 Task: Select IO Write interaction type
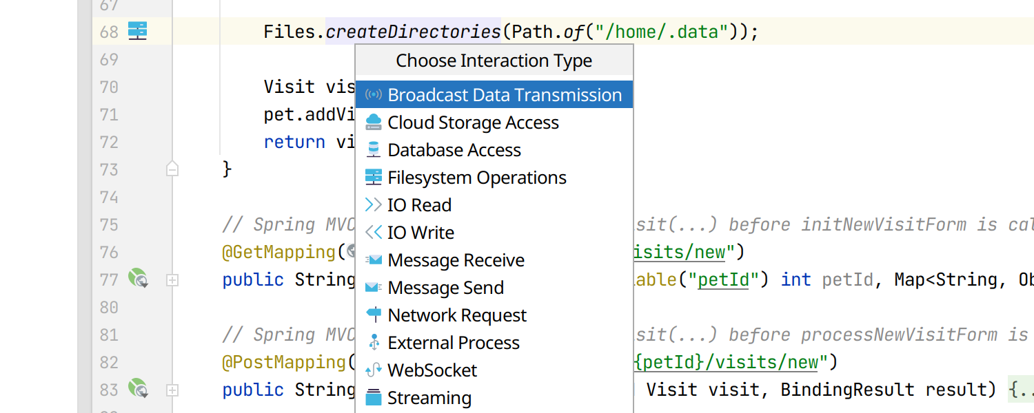coord(420,233)
